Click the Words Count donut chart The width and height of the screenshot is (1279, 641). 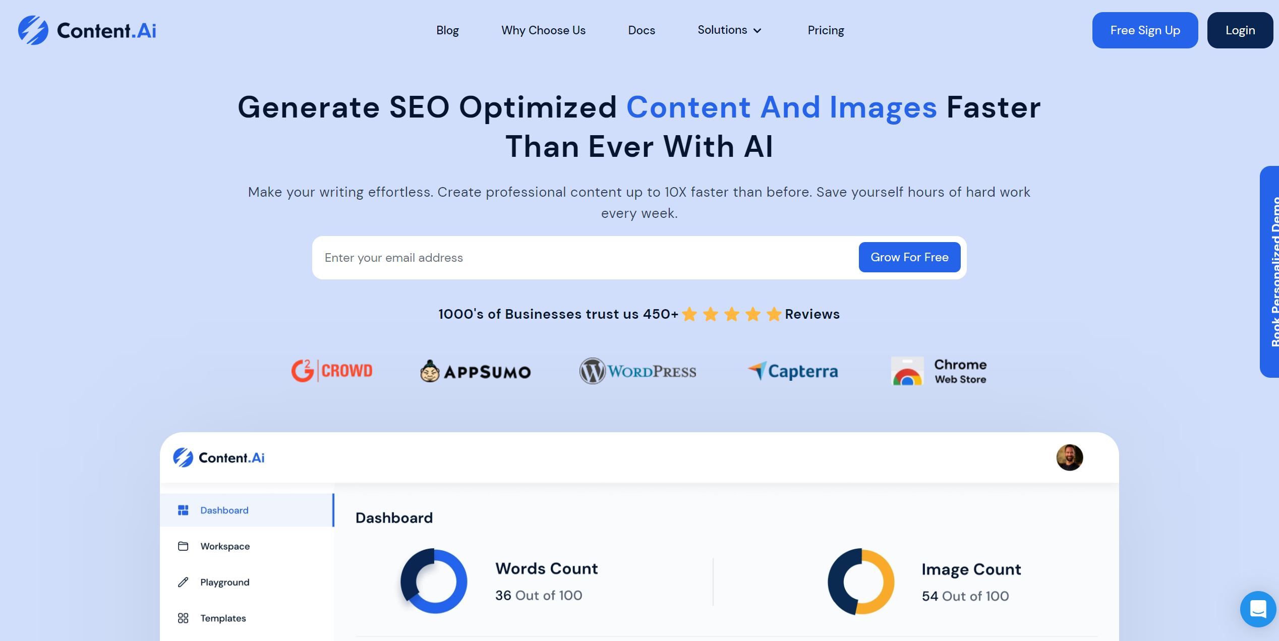coord(432,580)
